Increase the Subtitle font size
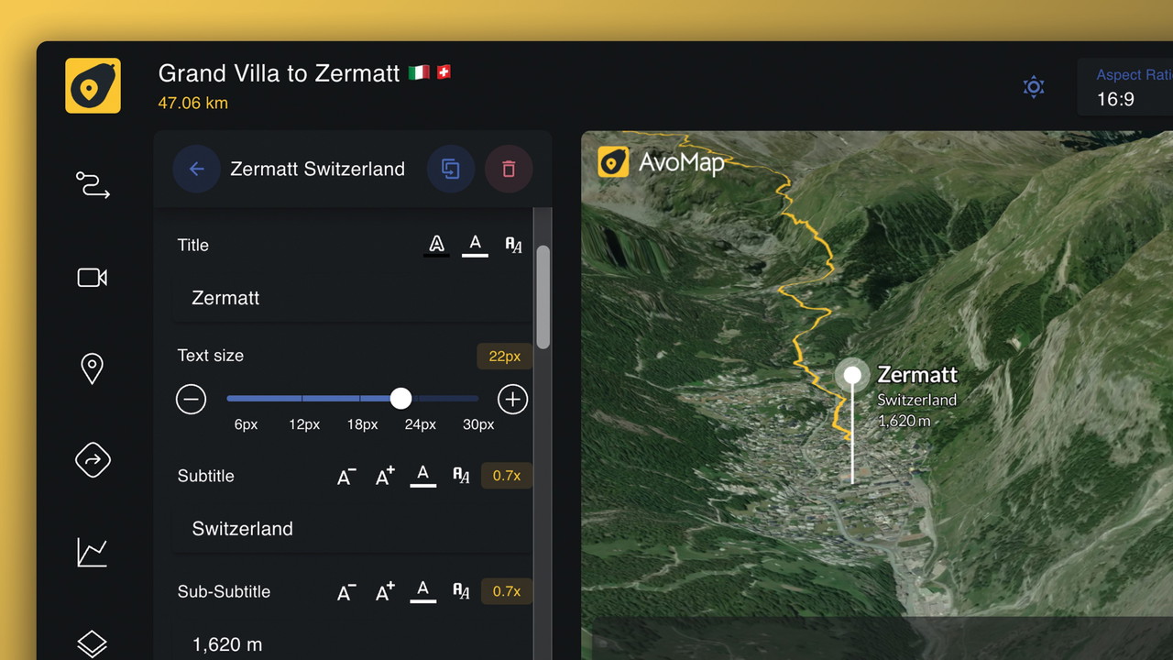Viewport: 1173px width, 660px height. pos(385,476)
